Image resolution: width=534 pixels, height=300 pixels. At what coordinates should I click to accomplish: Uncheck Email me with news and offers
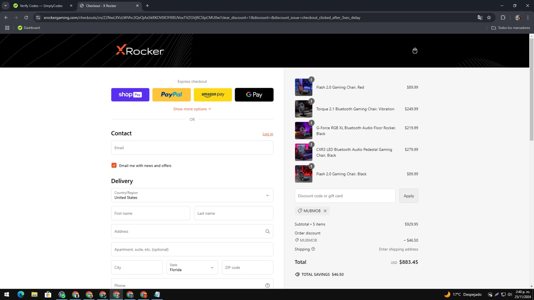[x=114, y=165]
